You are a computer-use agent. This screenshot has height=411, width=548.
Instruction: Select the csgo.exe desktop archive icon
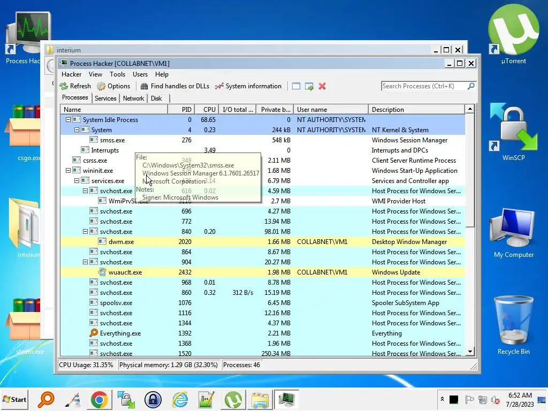(22, 133)
